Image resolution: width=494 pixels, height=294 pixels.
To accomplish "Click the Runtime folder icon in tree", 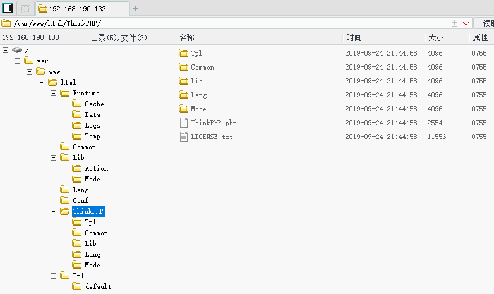I will [65, 93].
